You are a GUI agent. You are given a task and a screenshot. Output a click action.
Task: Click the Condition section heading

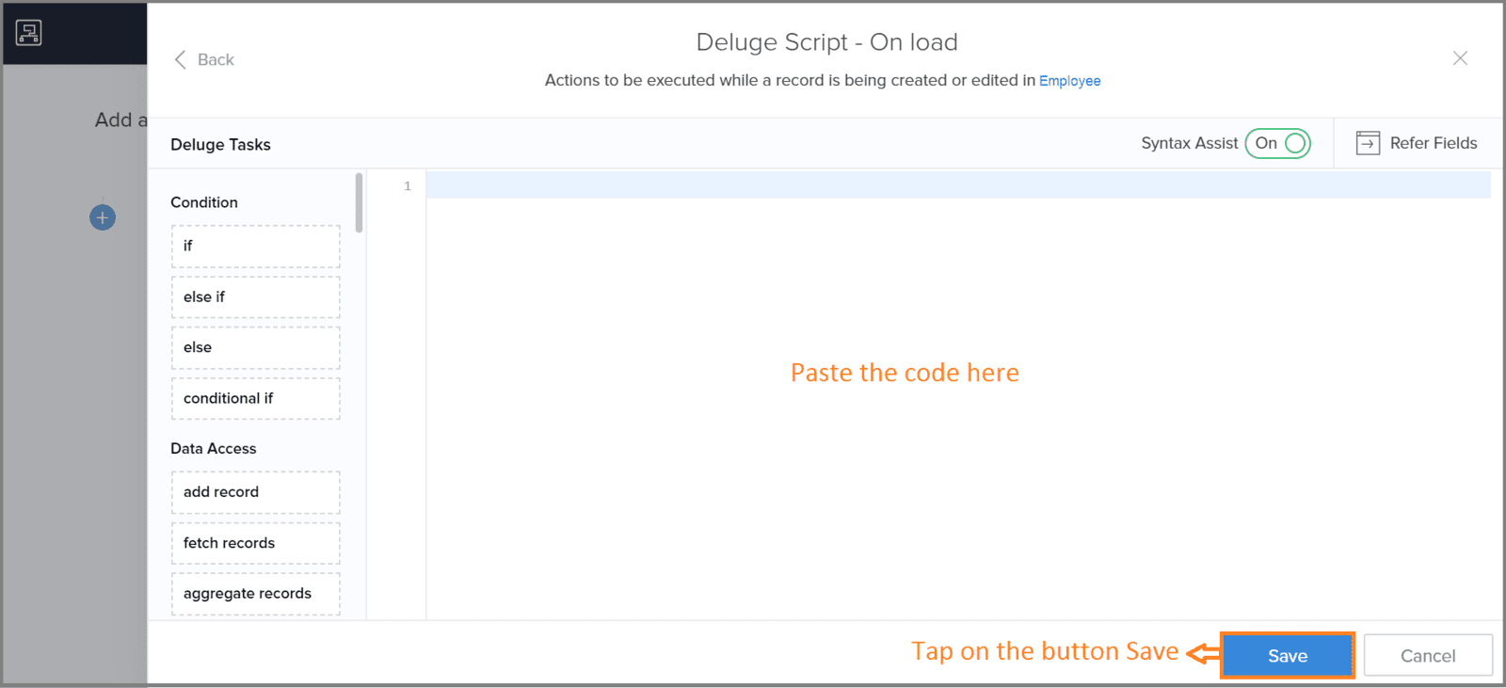[x=204, y=202]
